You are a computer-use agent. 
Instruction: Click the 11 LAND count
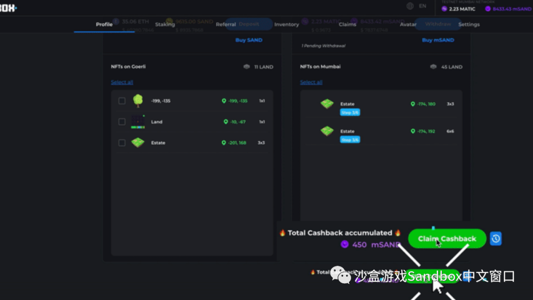264,67
